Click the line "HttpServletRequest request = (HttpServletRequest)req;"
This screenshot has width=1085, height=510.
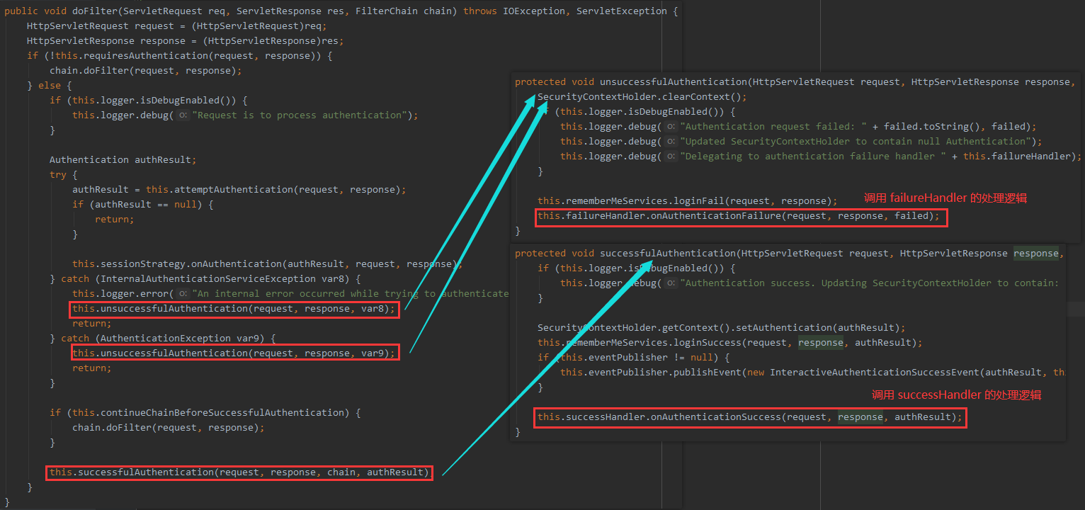176,26
